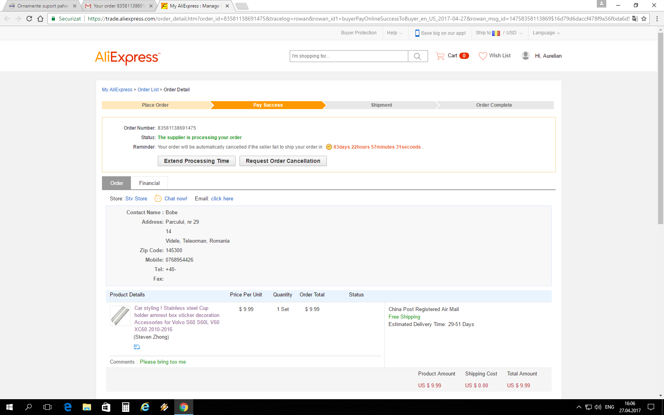Open Windows taskbar search
664x415 pixels.
coord(28,407)
